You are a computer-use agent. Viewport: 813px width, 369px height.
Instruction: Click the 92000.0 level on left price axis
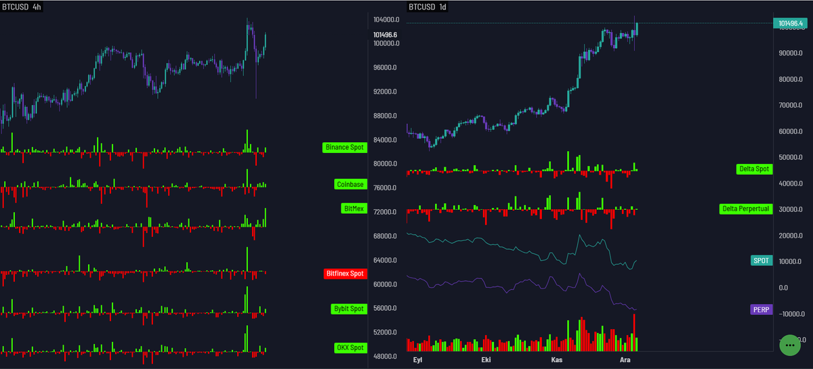386,92
